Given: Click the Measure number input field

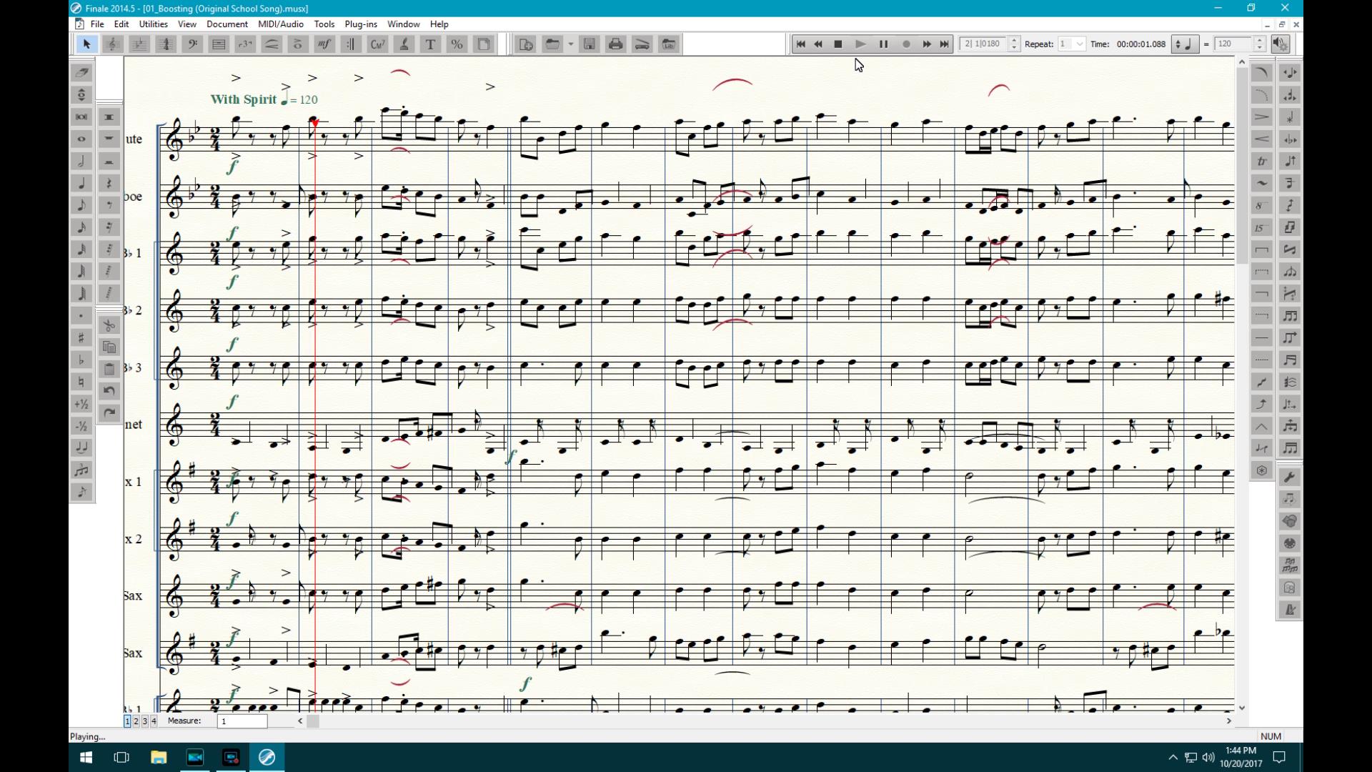Looking at the screenshot, I should pos(242,721).
